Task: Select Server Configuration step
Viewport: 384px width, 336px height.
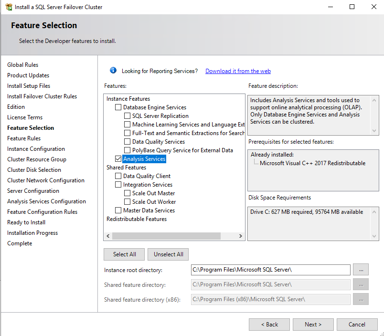Action: tap(33, 191)
